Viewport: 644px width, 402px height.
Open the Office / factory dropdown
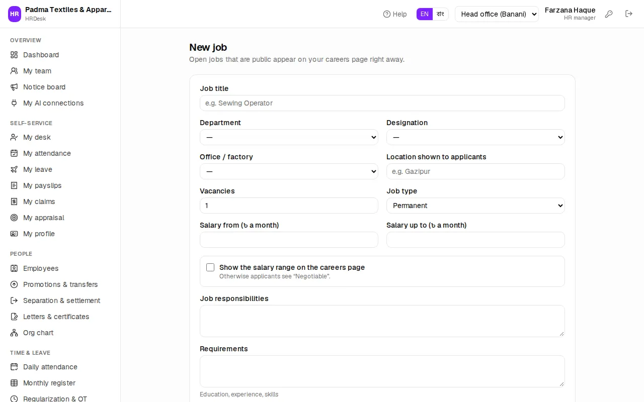(289, 171)
